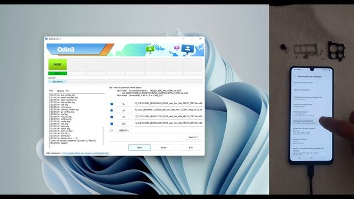Open the Pit tab

67,91
